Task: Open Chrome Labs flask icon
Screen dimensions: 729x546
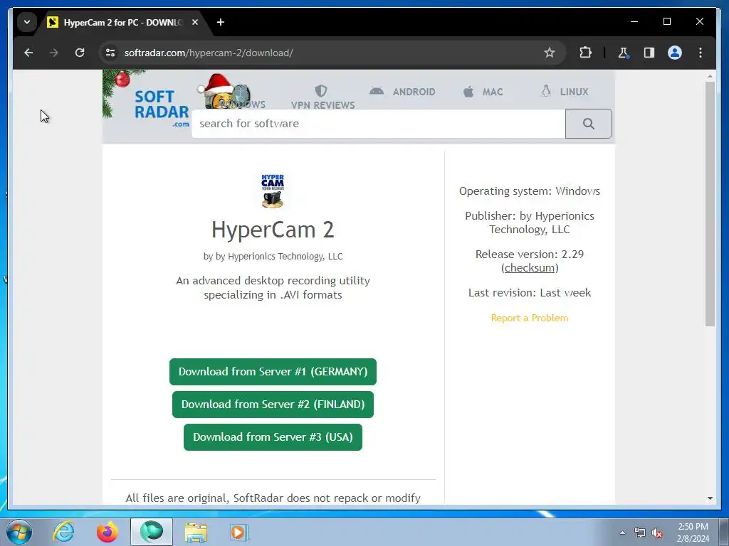Action: [624, 53]
